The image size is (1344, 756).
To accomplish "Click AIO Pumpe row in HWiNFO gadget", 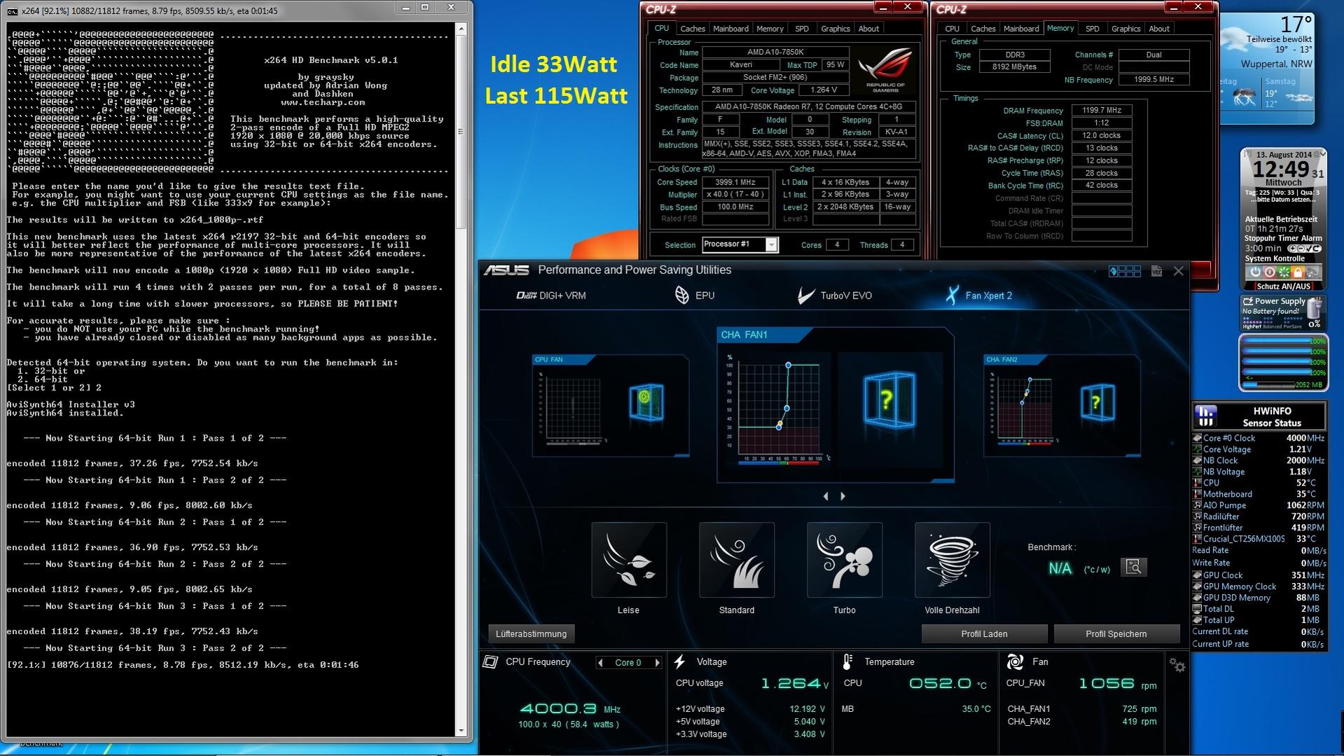I will (1258, 505).
